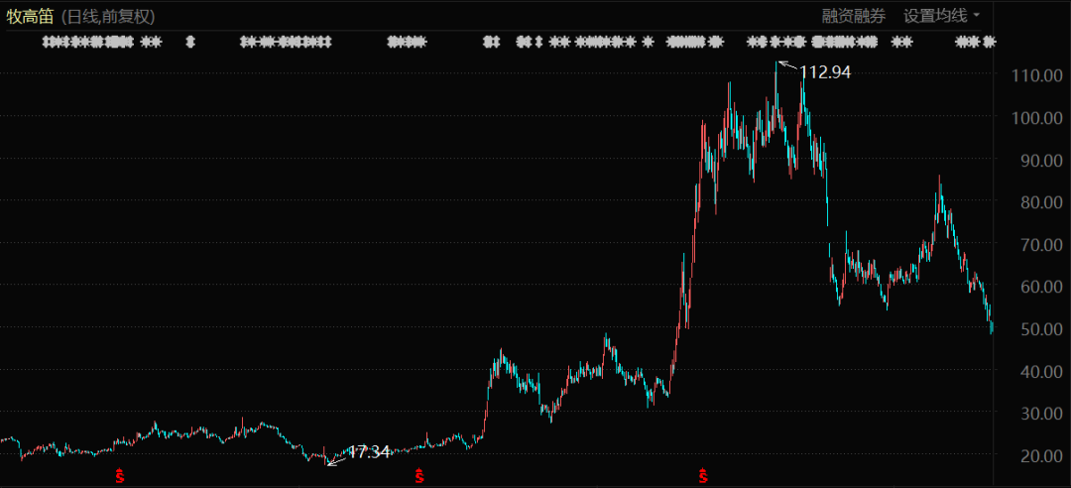Screen dimensions: 1071x488
Task: Click the middle red dividend marker
Action: point(419,477)
